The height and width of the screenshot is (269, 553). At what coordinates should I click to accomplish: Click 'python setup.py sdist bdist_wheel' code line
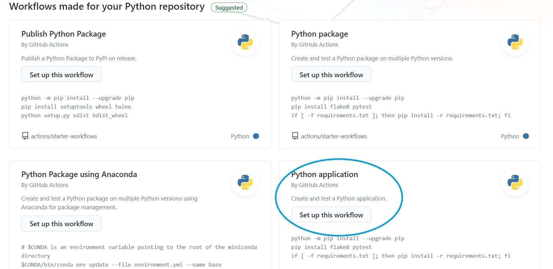point(75,115)
